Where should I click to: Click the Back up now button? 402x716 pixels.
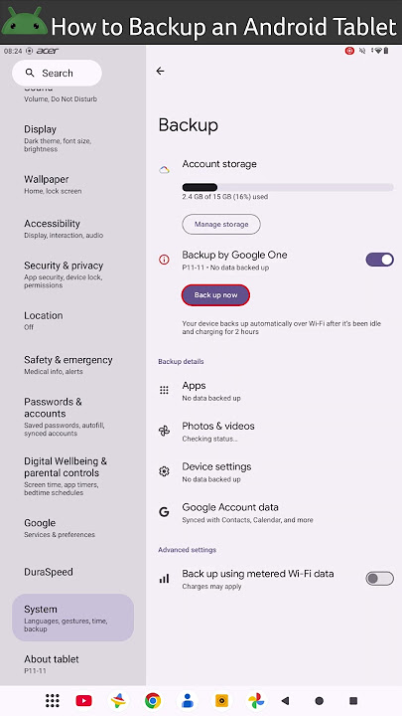(x=215, y=295)
